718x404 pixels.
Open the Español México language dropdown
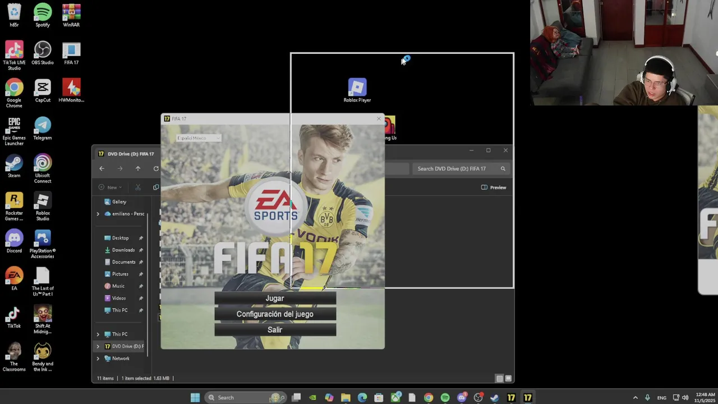tap(199, 138)
